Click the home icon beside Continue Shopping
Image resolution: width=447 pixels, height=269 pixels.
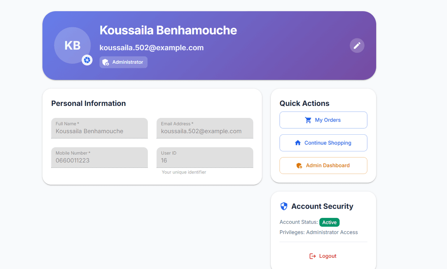coord(297,143)
